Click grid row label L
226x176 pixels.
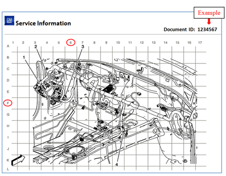click(x=8, y=169)
